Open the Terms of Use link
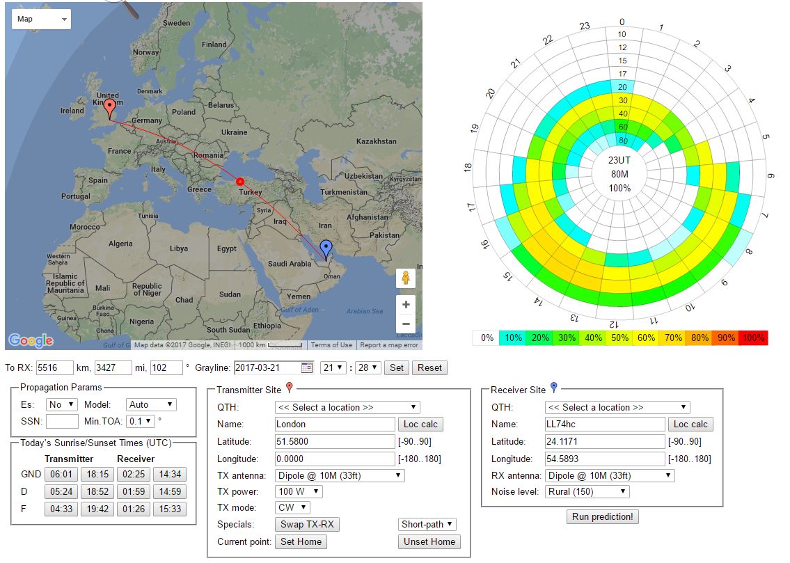 pyautogui.click(x=331, y=345)
